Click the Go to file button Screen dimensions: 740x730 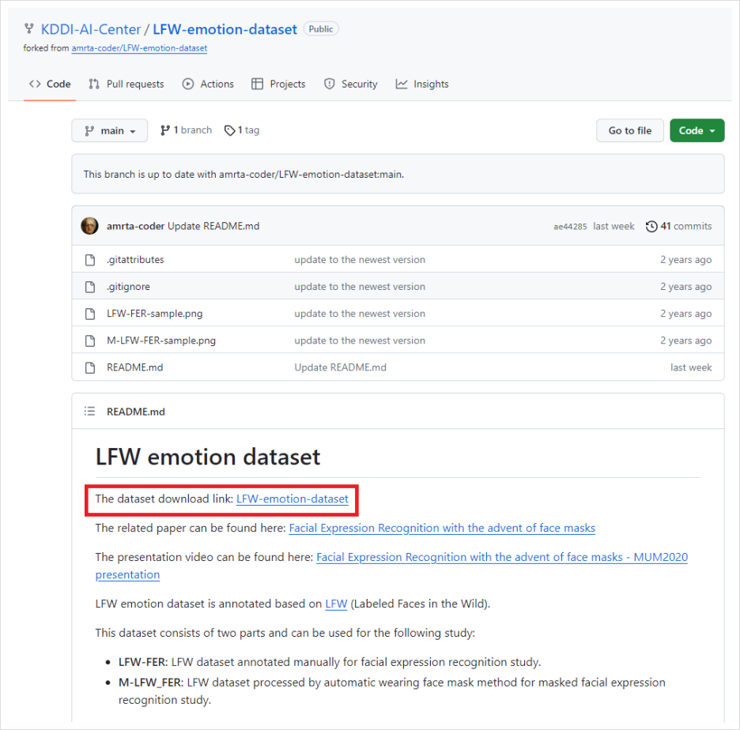629,130
